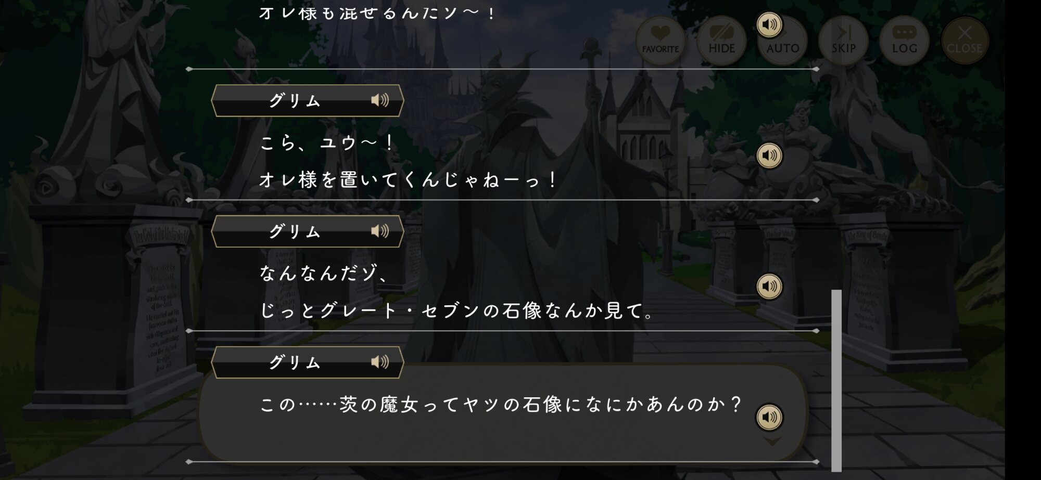Tap the speaker icon in the third グリム name tag
The width and height of the screenshot is (1041, 480).
tap(380, 362)
